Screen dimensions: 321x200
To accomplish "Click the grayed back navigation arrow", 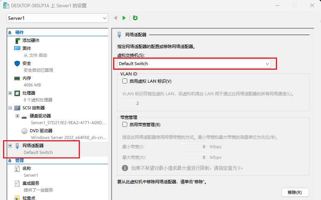I will point(115,18).
